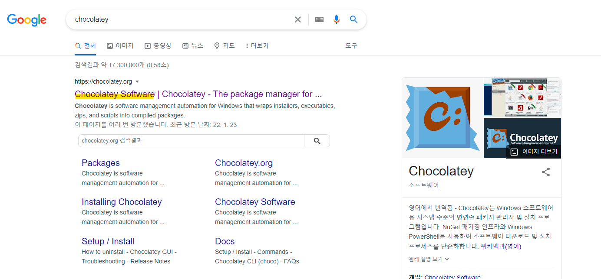Click the 이미지 더보기 picture icon
Screen dimensions: 601x279
[514, 152]
